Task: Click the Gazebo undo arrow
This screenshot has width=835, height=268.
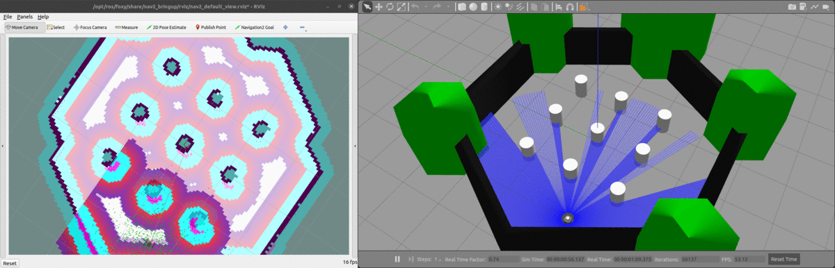Action: (415, 7)
